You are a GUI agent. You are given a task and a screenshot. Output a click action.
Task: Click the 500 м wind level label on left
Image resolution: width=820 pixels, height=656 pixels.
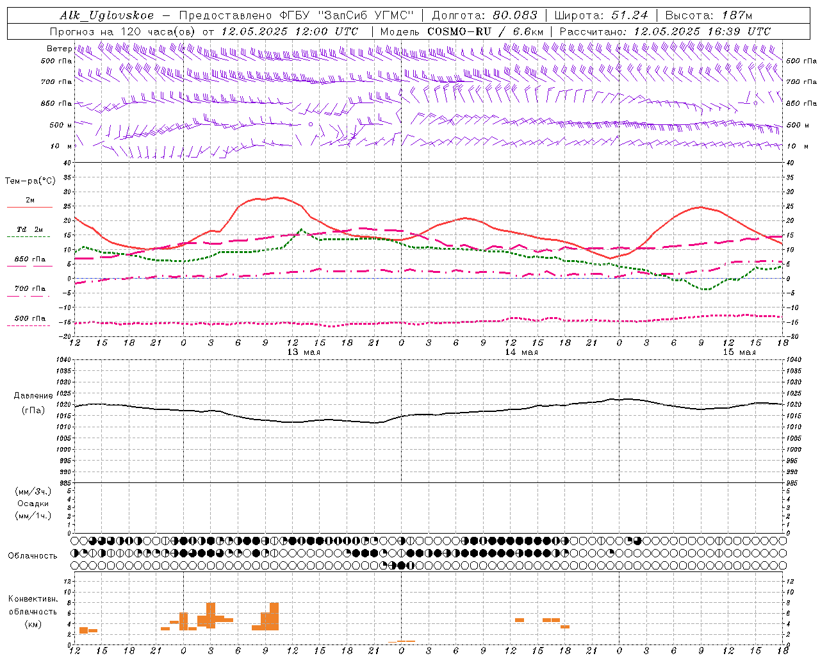(x=60, y=125)
